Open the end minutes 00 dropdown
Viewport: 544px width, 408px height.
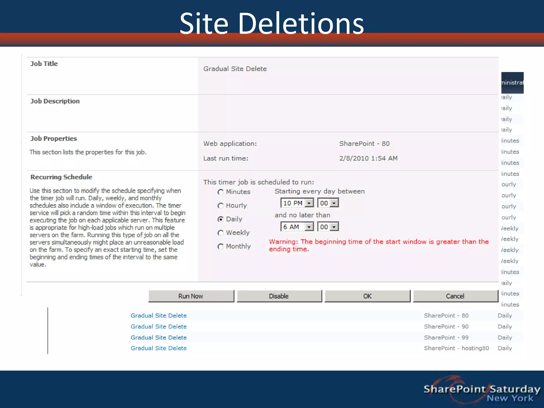pyautogui.click(x=328, y=227)
